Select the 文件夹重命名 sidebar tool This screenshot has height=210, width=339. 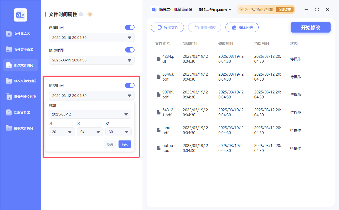[20, 49]
